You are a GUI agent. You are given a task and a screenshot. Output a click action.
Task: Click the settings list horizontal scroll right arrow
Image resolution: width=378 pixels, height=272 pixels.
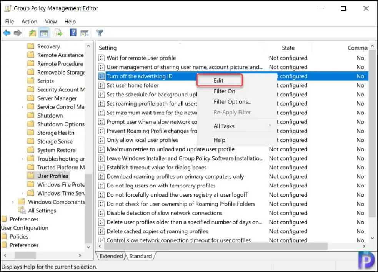[364, 246]
